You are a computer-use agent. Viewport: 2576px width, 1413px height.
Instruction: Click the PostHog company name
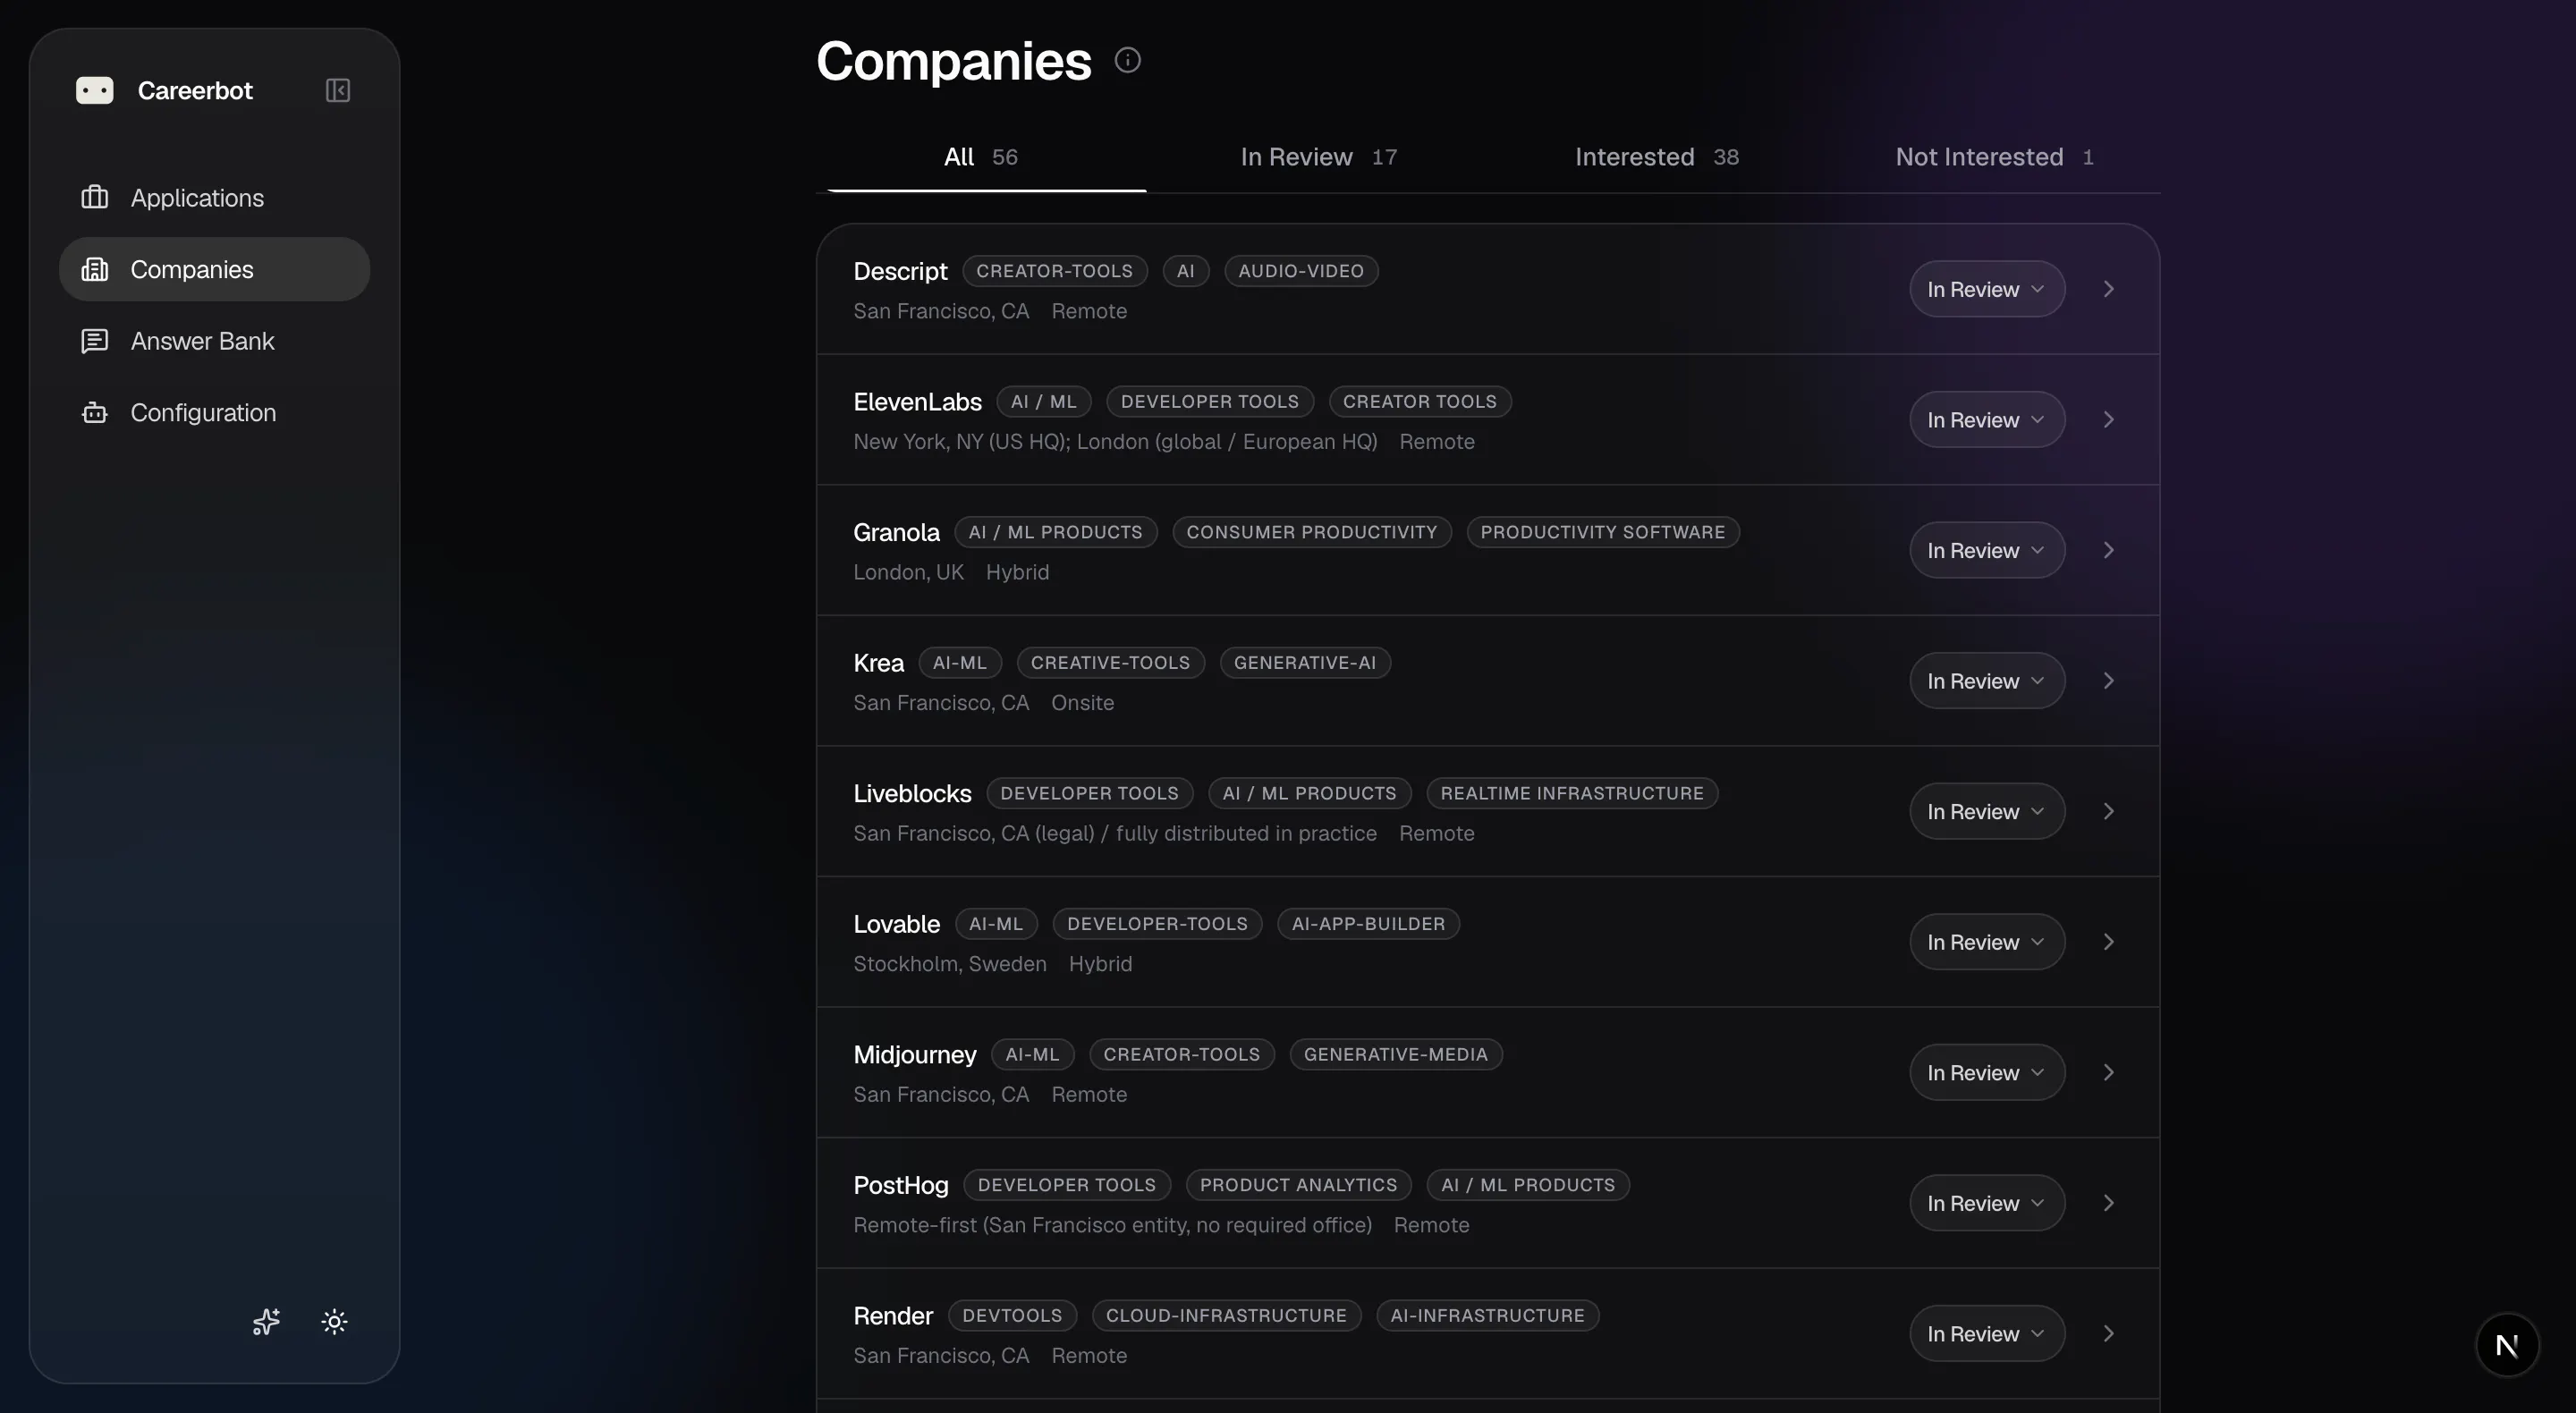click(900, 1185)
